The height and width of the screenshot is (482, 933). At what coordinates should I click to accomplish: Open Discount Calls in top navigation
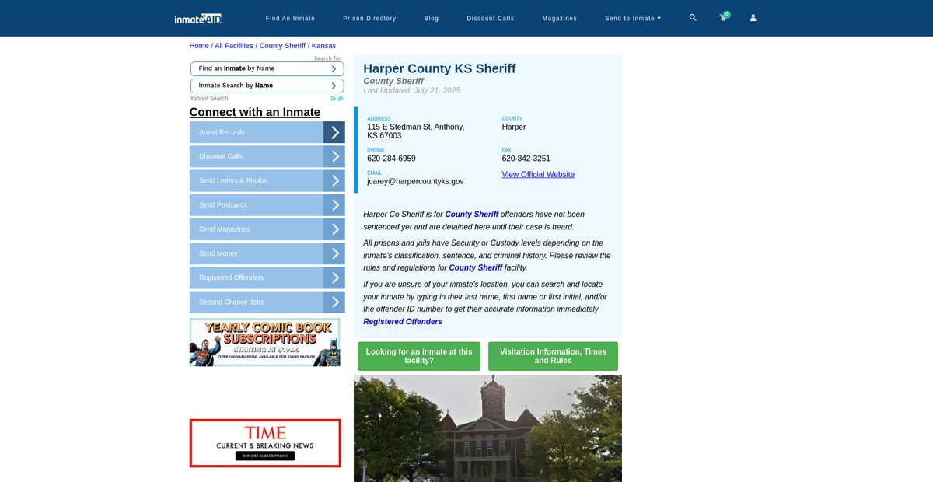(491, 18)
